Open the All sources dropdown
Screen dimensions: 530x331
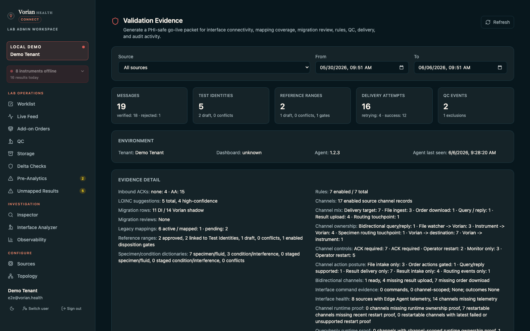point(214,68)
